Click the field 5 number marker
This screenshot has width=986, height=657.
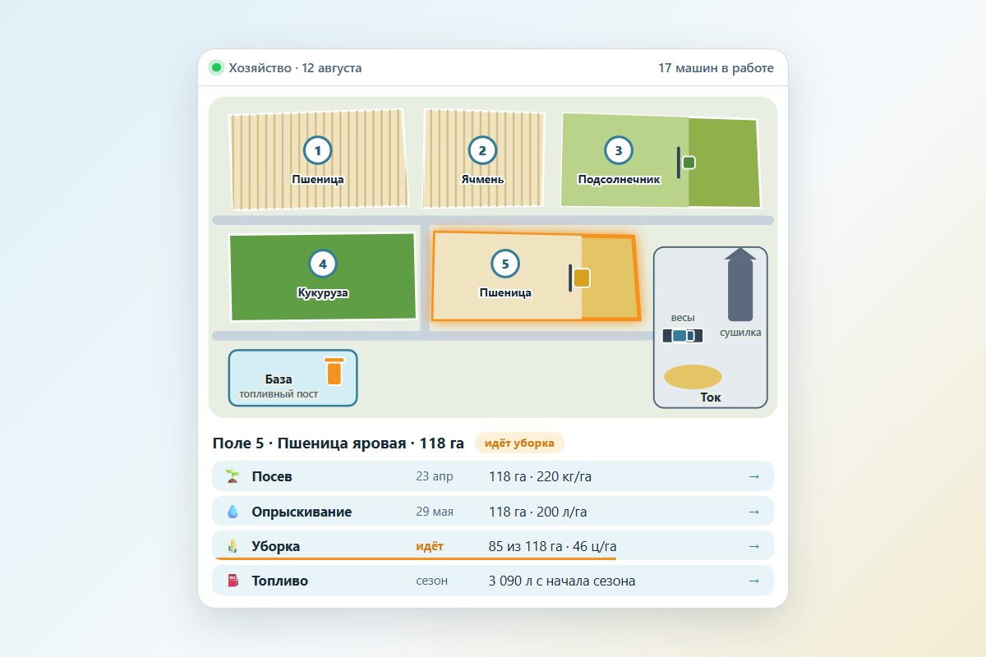click(505, 264)
